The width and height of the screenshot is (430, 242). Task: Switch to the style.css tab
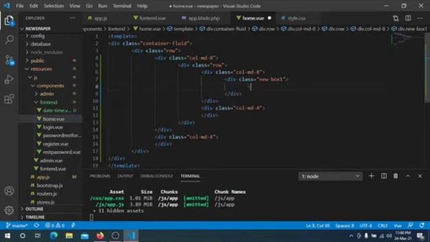pyautogui.click(x=296, y=18)
